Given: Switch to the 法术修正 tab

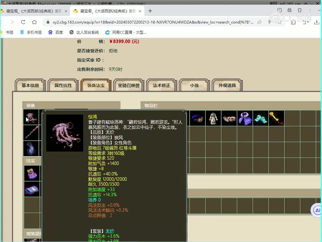Looking at the screenshot, I should pos(162,85).
